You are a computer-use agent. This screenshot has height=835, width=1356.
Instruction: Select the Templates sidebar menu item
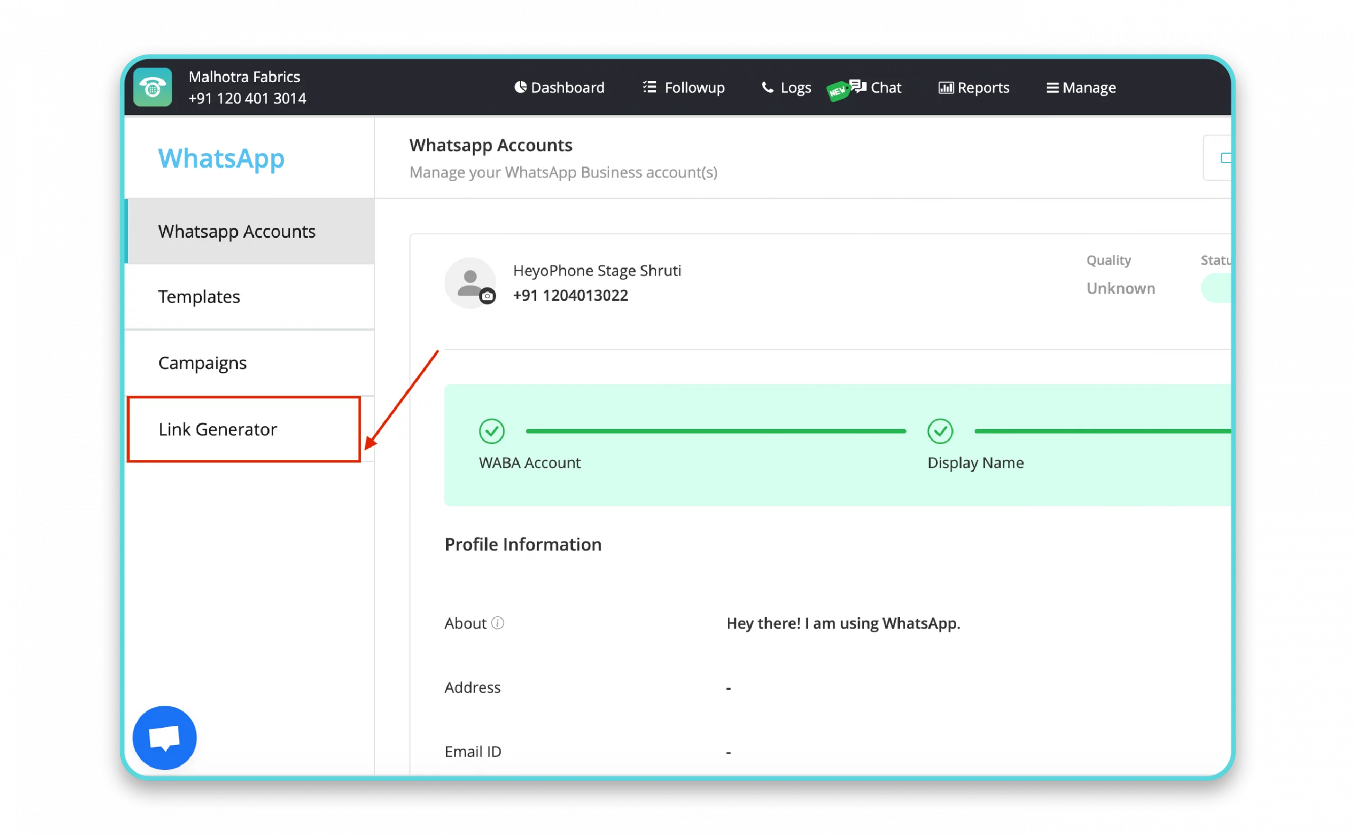[200, 296]
